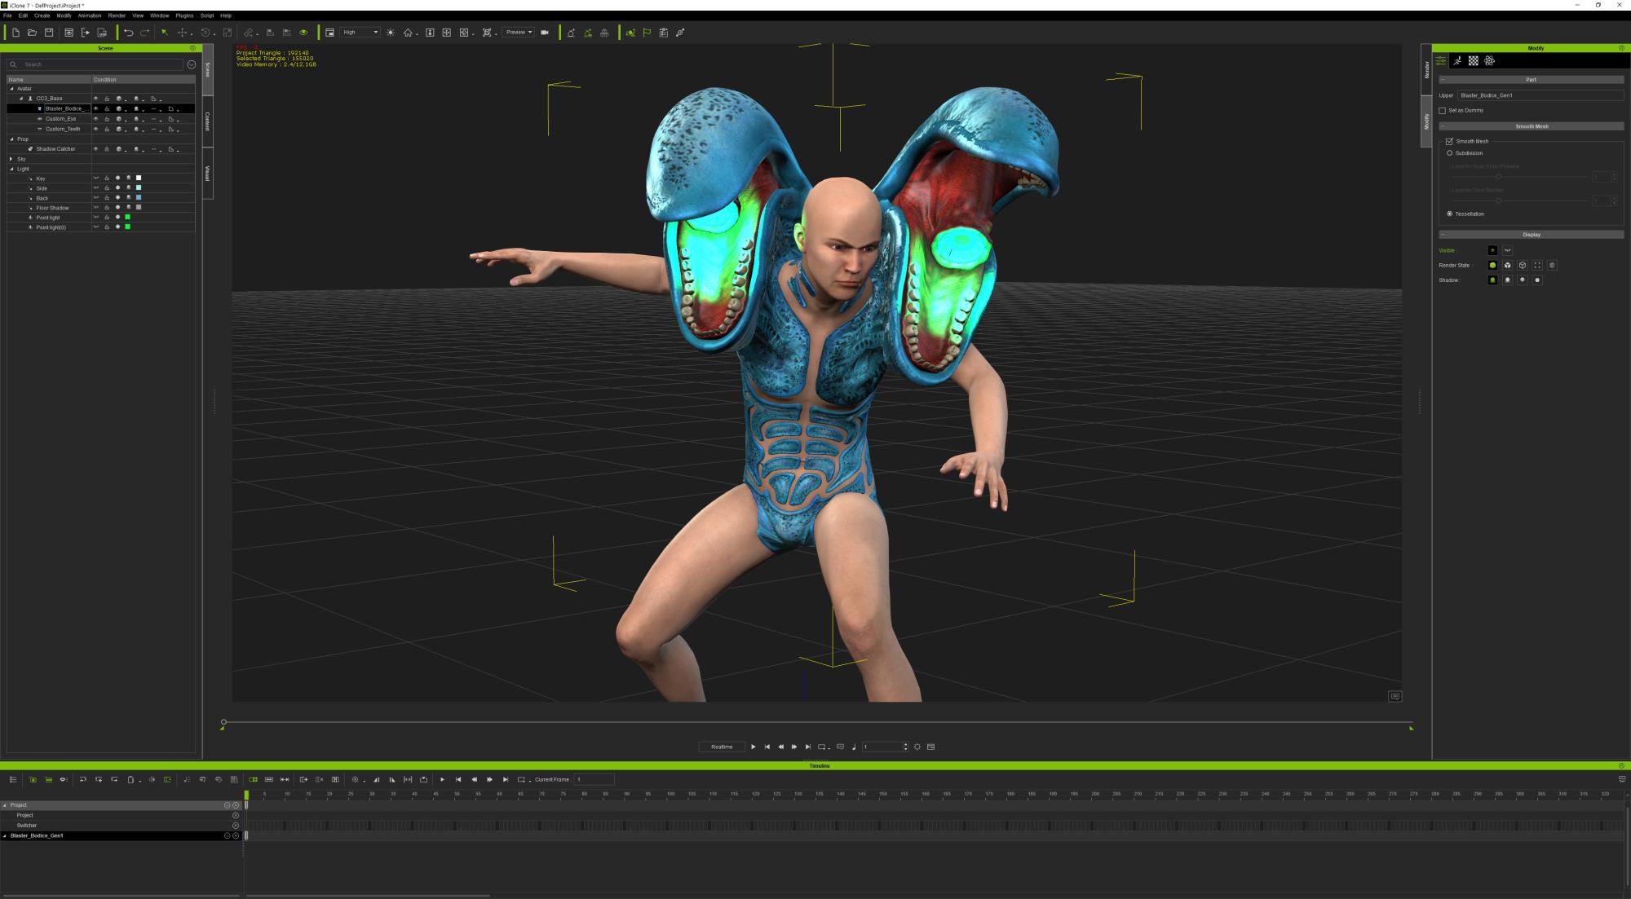Click the Open Project folder icon
The width and height of the screenshot is (1631, 899).
point(32,33)
